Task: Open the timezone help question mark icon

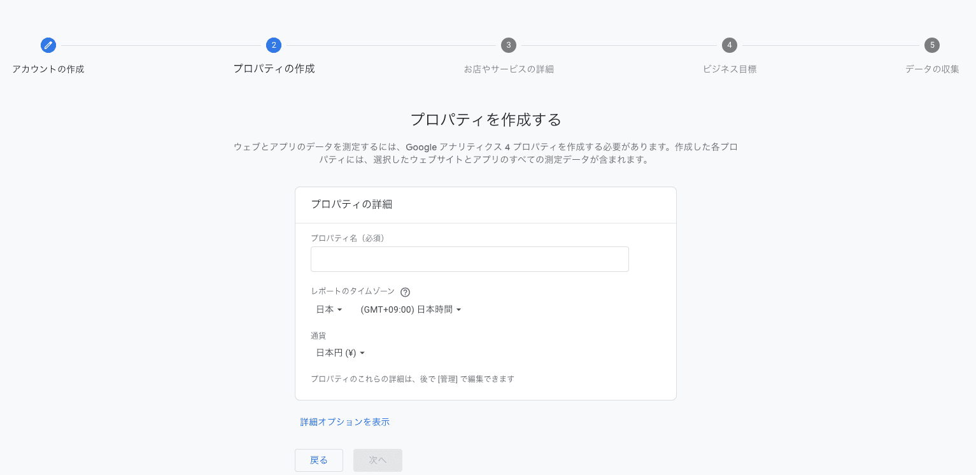Action: pyautogui.click(x=406, y=292)
